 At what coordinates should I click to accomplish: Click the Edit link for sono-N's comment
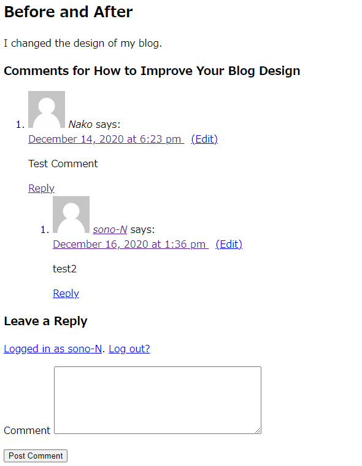tap(229, 244)
